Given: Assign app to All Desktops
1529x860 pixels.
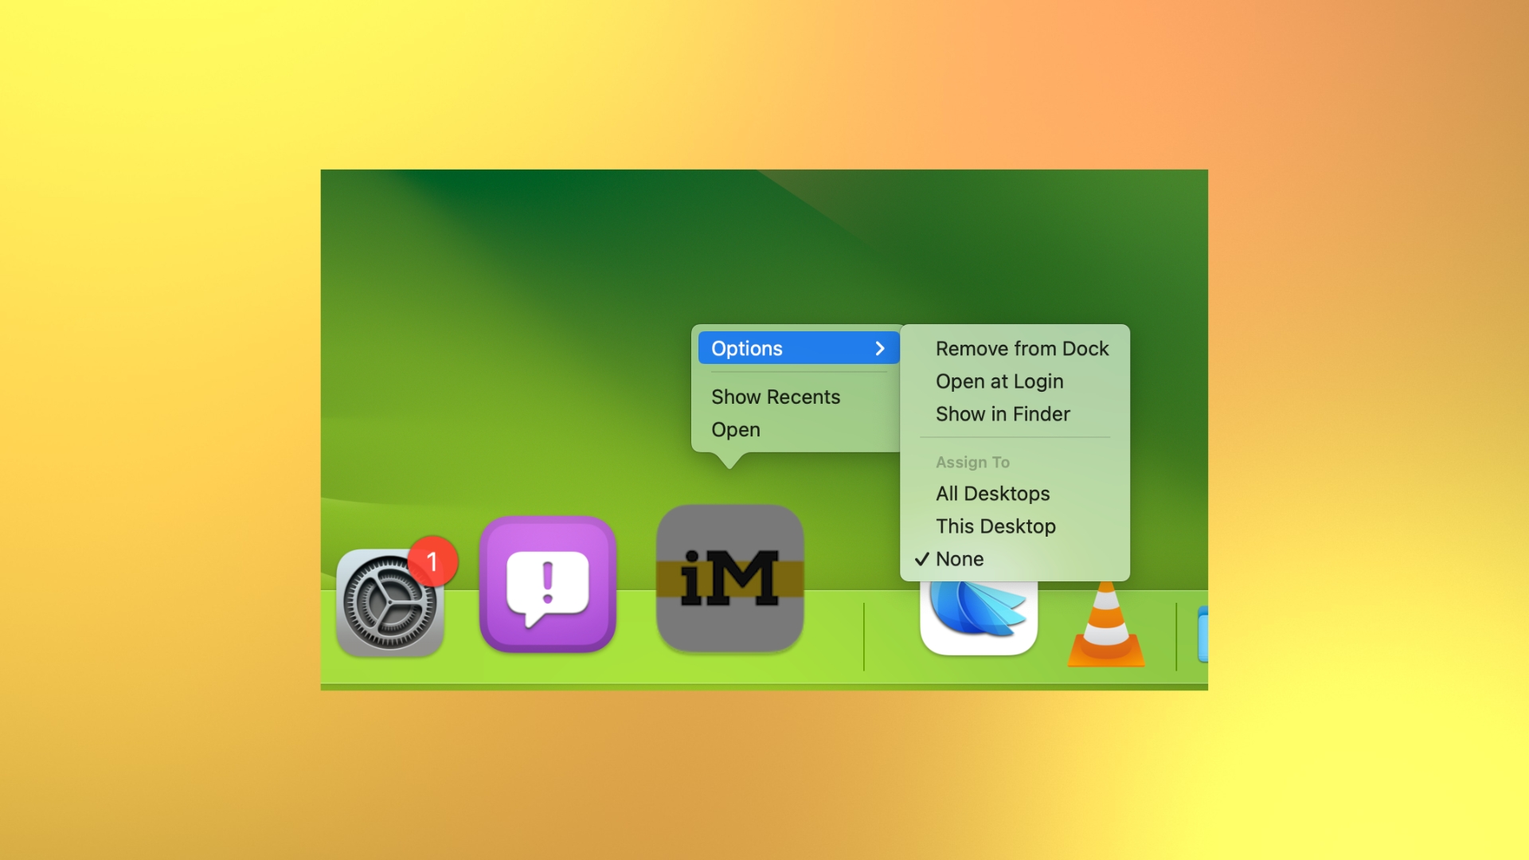Looking at the screenshot, I should 992,494.
